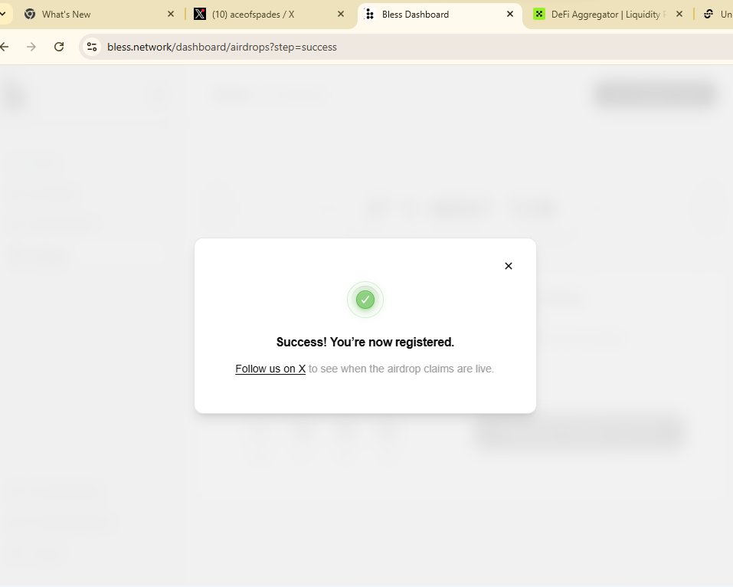733x587 pixels.
Task: Open site information settings in the address bar
Action: click(x=92, y=47)
